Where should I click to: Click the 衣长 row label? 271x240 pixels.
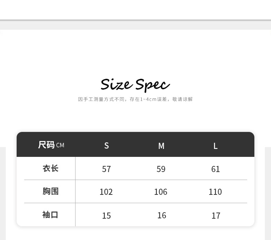51,168
